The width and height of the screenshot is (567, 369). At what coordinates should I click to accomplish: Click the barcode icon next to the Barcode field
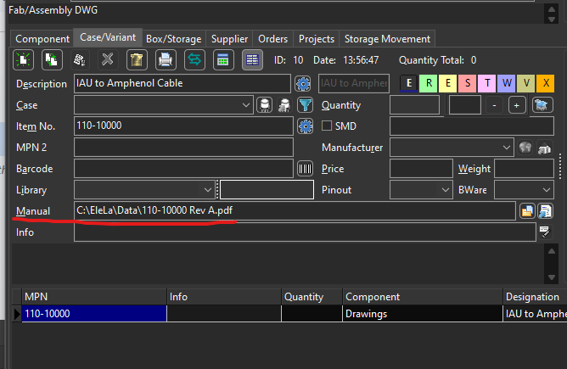305,169
